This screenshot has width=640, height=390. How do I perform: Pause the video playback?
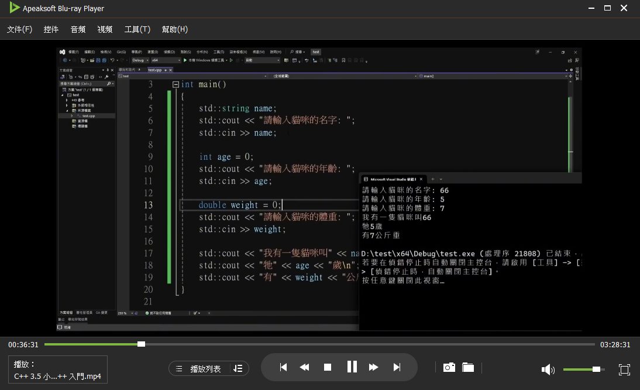[x=352, y=367]
